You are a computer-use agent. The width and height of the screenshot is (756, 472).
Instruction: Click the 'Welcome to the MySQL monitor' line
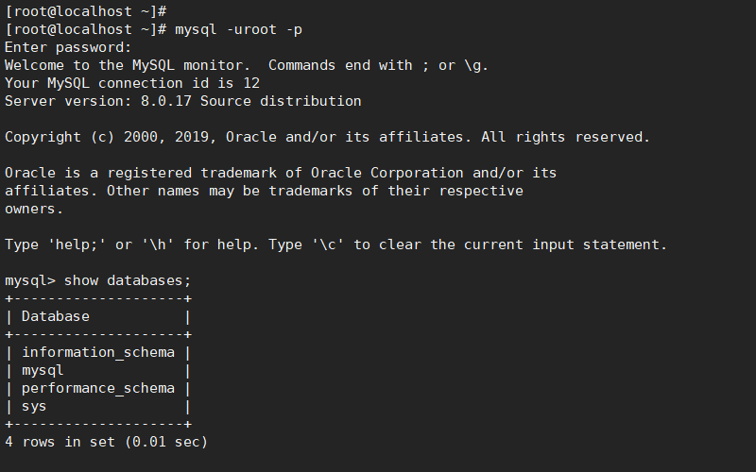click(247, 65)
